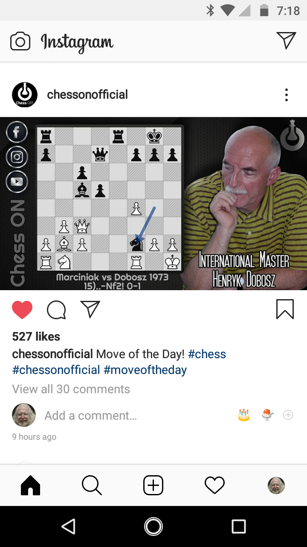Open the camera from the Instagram header
This screenshot has height=547, width=307.
pyautogui.click(x=20, y=41)
